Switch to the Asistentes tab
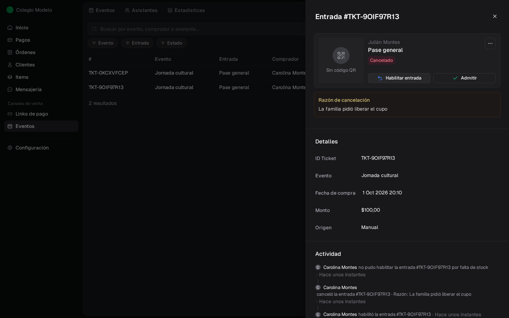509x318 pixels. click(141, 10)
